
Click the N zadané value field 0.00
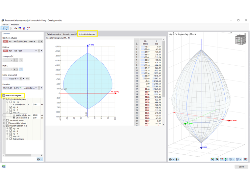(36, 105)
